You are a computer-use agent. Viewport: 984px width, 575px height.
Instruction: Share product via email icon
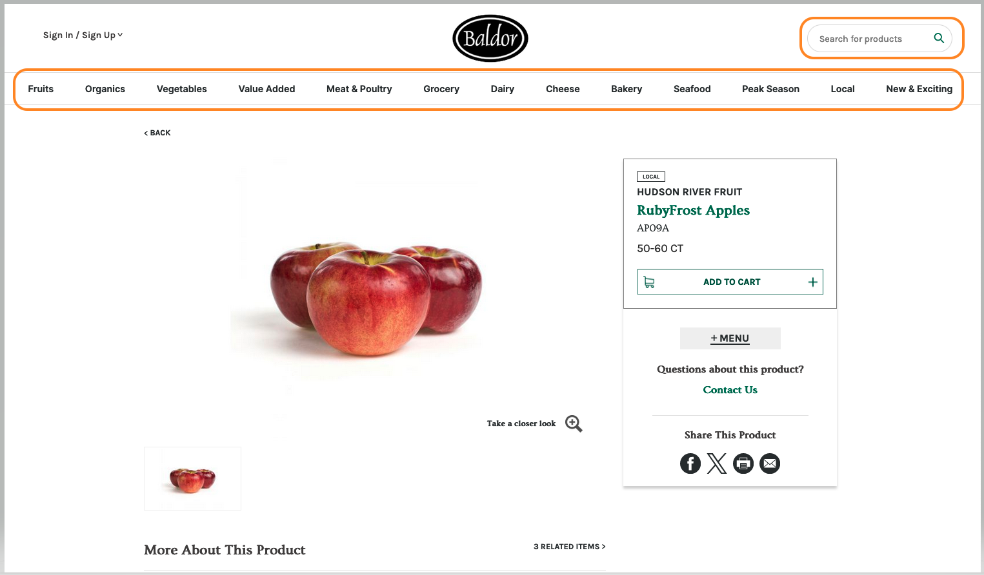[770, 463]
